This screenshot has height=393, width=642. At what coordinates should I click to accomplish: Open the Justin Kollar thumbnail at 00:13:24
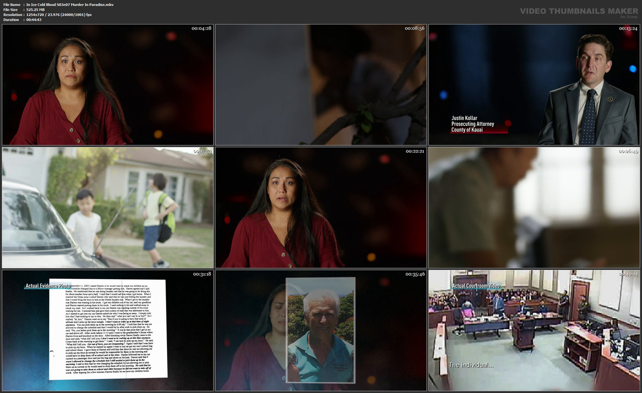534,85
